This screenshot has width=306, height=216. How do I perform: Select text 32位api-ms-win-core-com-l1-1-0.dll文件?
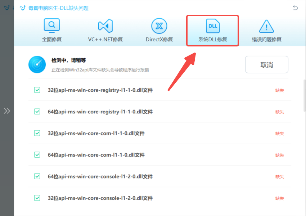(96, 134)
